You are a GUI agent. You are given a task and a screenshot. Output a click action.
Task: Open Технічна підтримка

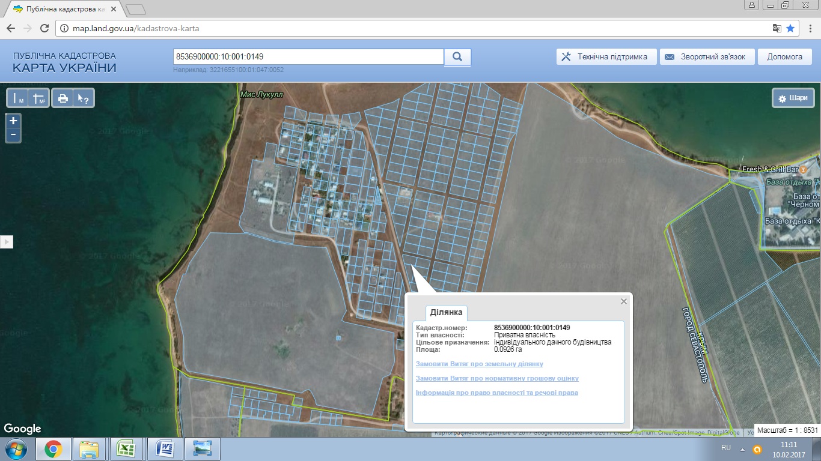[x=605, y=57]
